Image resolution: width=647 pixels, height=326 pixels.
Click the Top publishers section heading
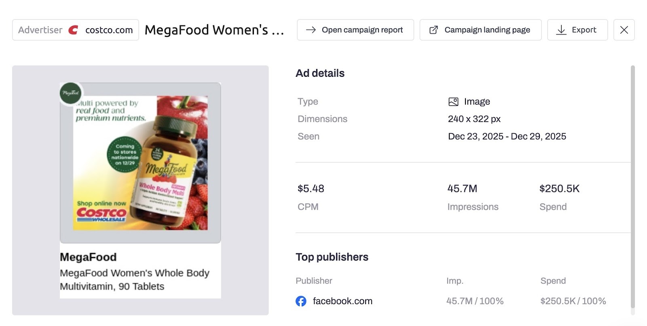[x=332, y=257]
